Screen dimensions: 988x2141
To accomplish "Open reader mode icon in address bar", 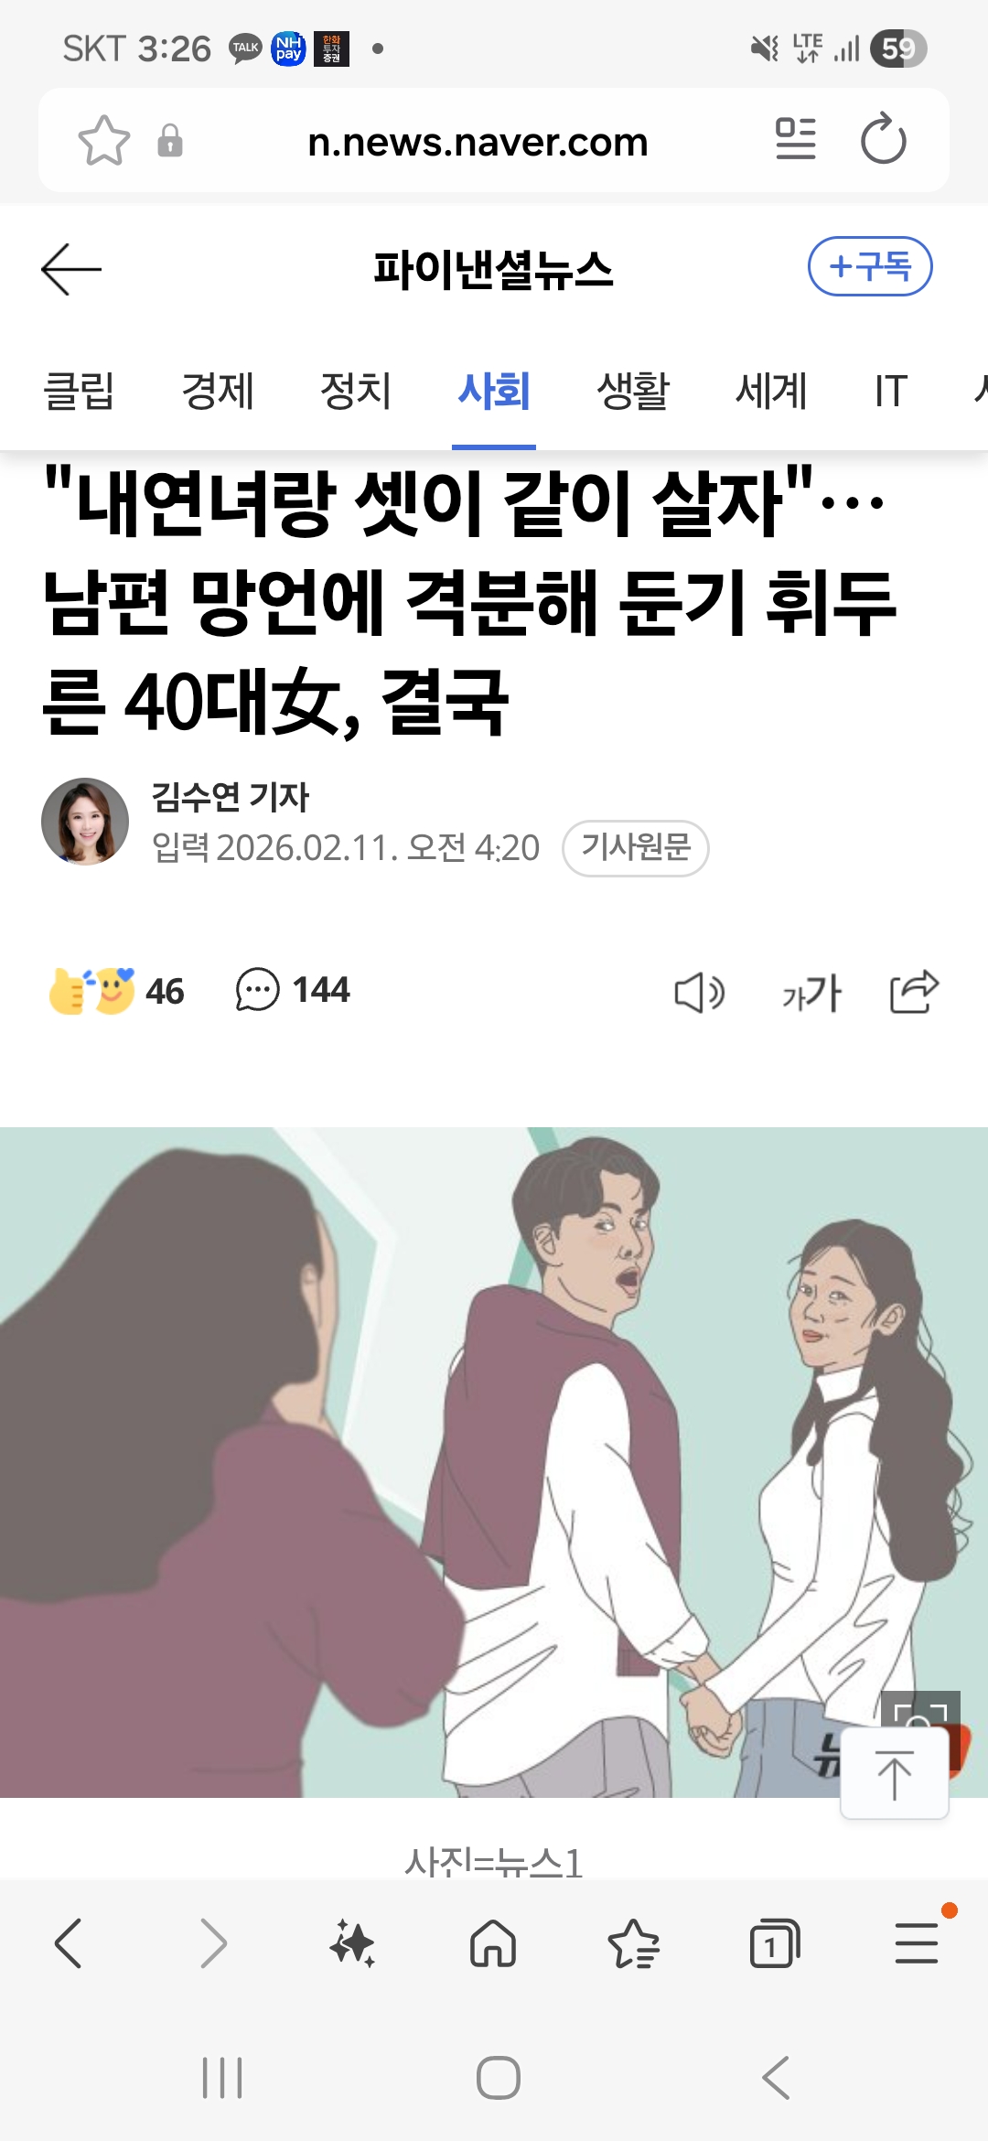I will pos(795,139).
